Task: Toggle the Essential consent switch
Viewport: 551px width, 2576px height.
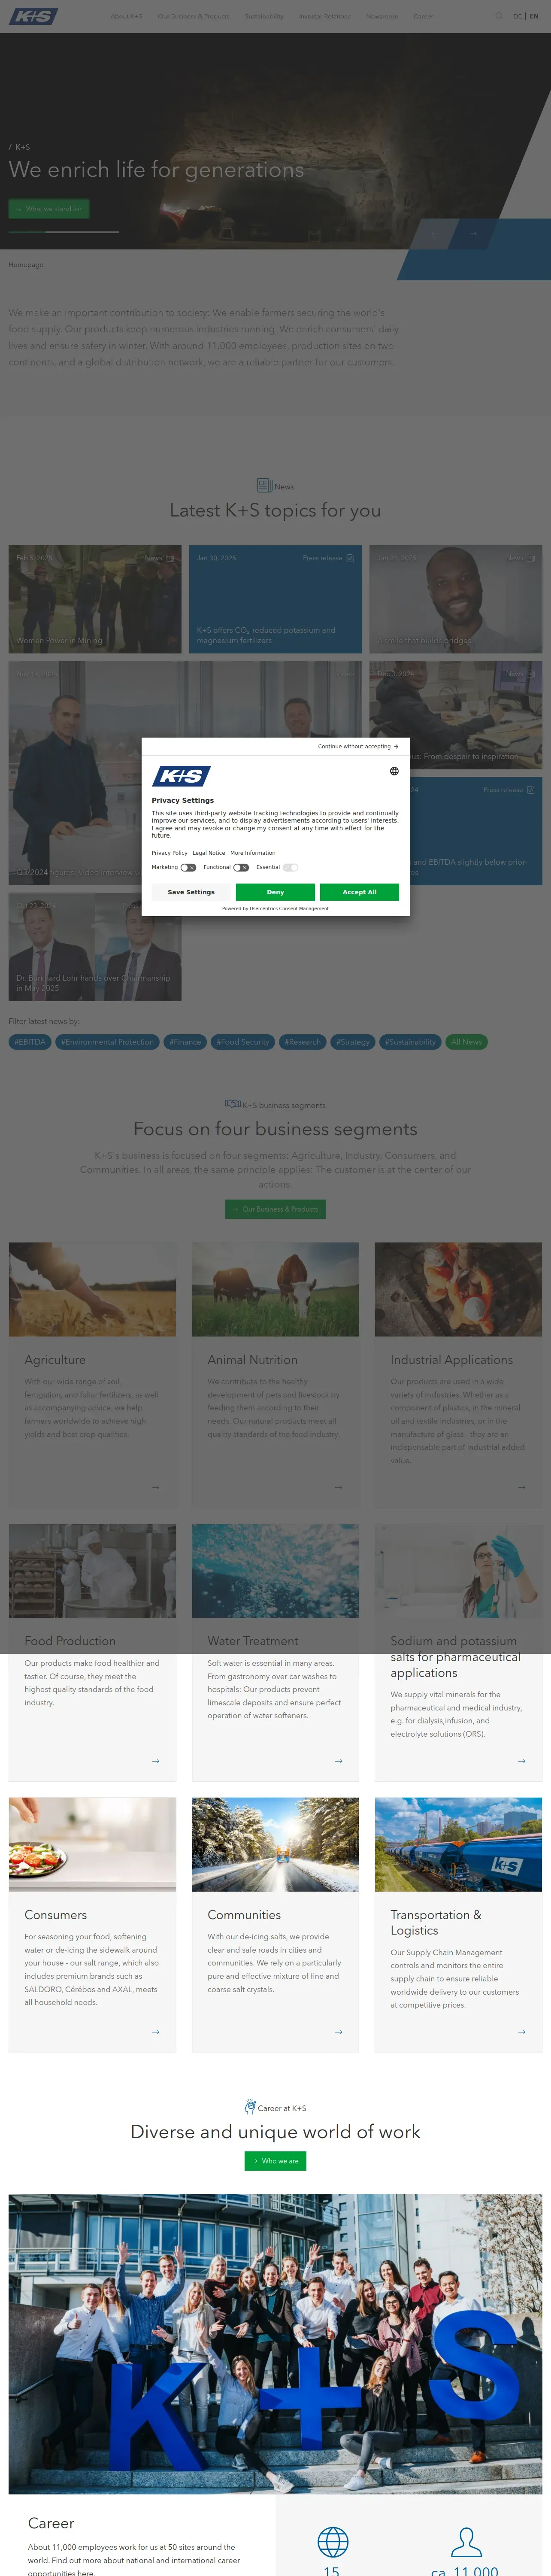Action: (291, 867)
